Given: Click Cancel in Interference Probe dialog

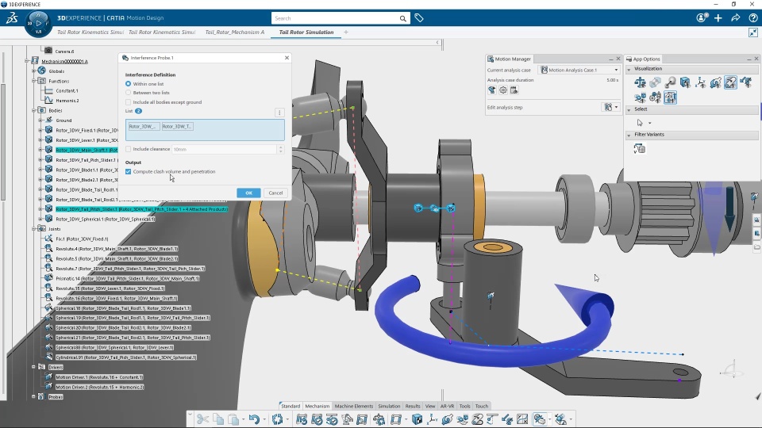Looking at the screenshot, I should coord(275,193).
